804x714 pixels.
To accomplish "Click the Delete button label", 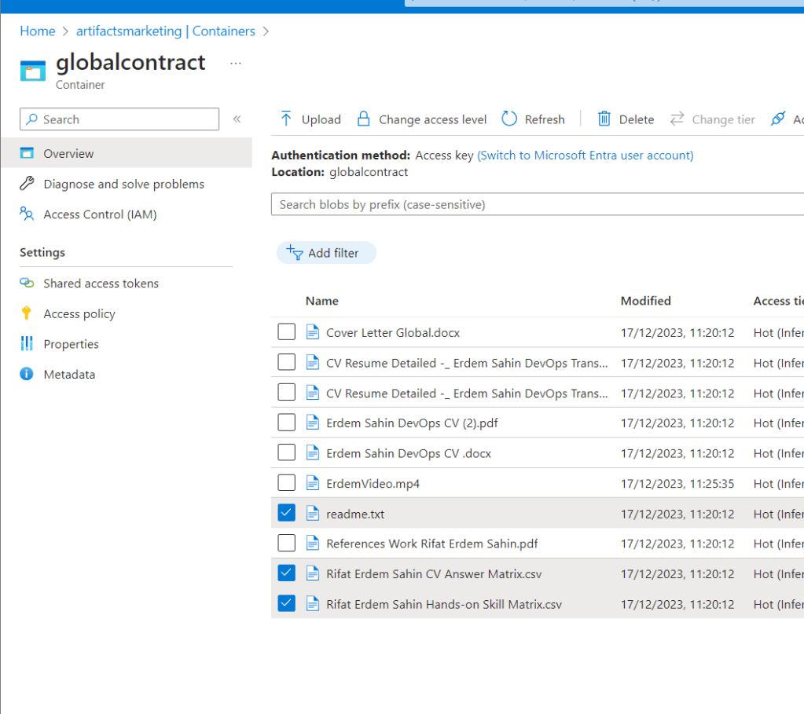I will pyautogui.click(x=637, y=119).
